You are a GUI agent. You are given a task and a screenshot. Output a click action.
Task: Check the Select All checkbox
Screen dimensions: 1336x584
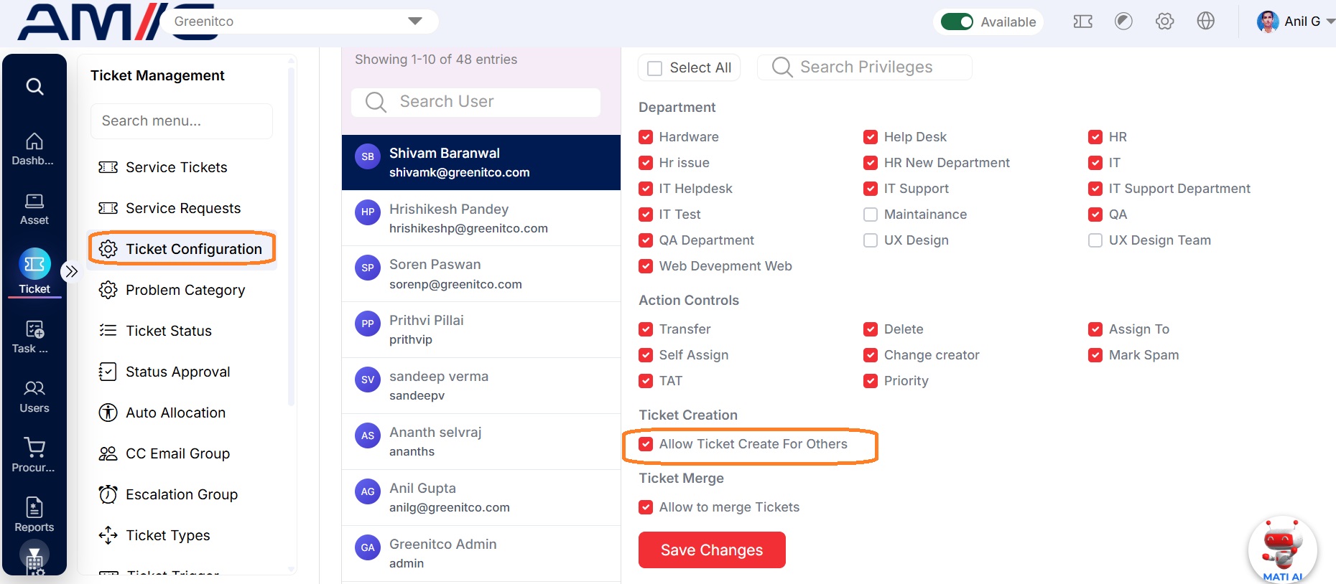click(x=654, y=68)
